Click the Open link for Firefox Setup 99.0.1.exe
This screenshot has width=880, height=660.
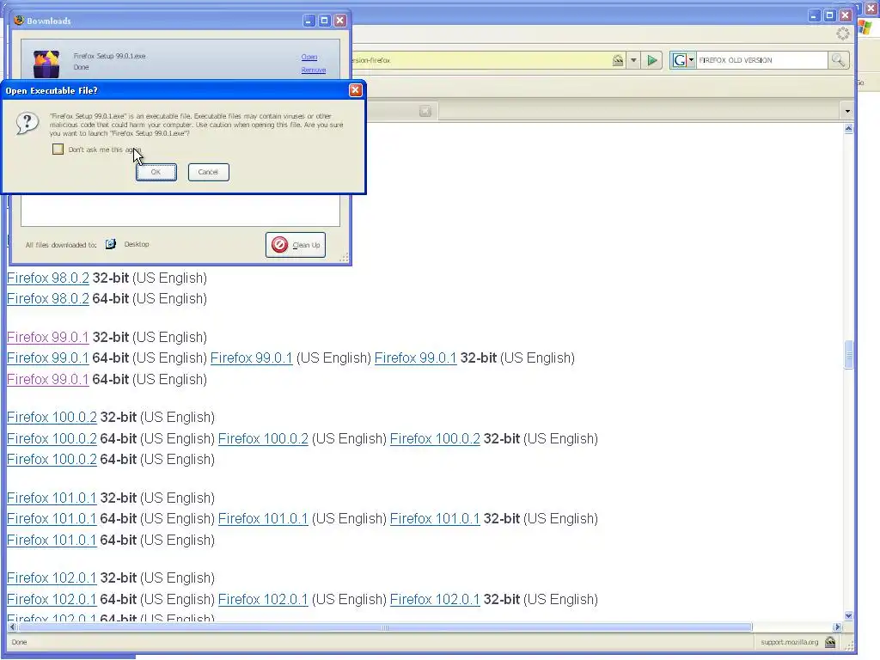309,57
